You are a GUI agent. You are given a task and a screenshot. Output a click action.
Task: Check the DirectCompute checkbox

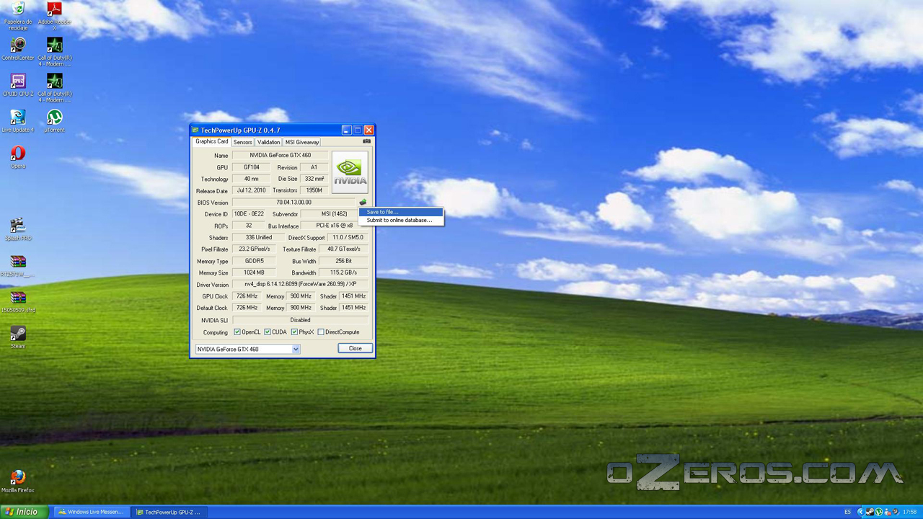(321, 332)
